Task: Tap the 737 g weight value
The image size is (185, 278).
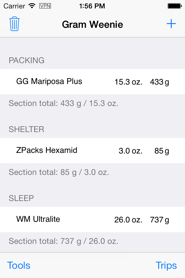Action: point(160,220)
